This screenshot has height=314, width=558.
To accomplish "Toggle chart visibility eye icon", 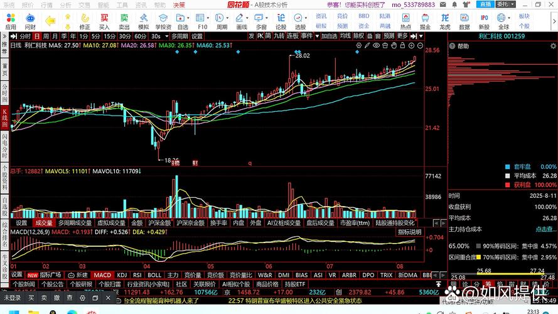I will [376, 46].
